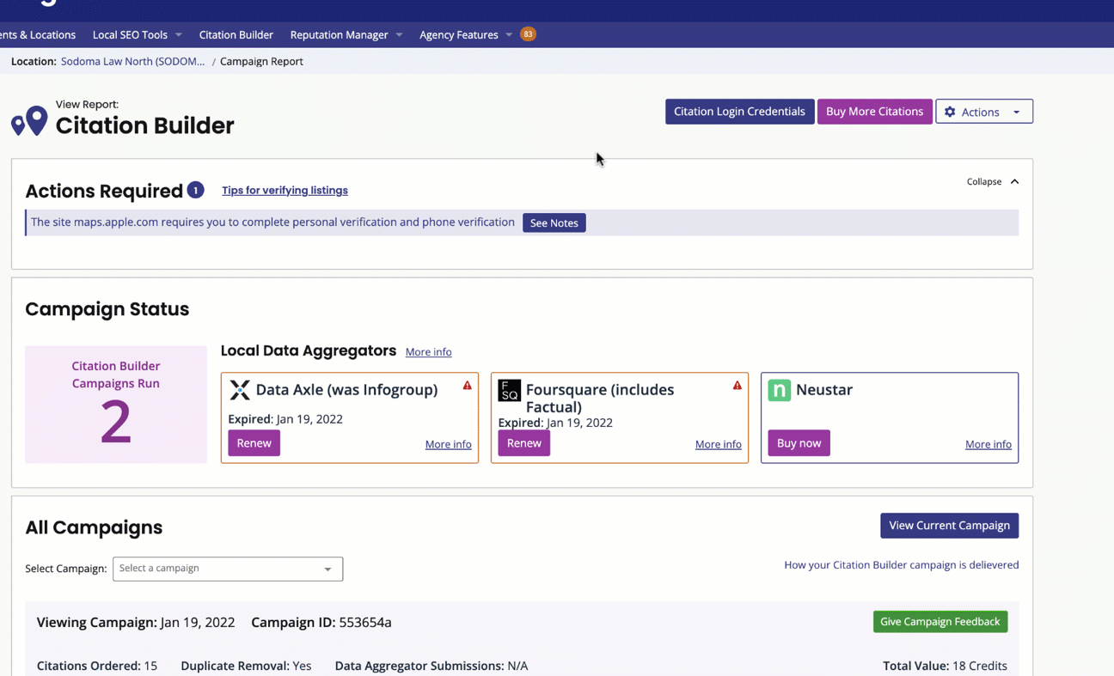Click the Neustar logo icon
The height and width of the screenshot is (676, 1114).
pyautogui.click(x=779, y=390)
